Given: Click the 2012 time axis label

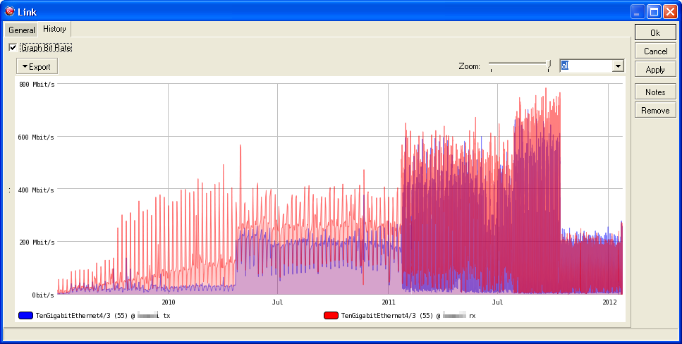Looking at the screenshot, I should 609,302.
